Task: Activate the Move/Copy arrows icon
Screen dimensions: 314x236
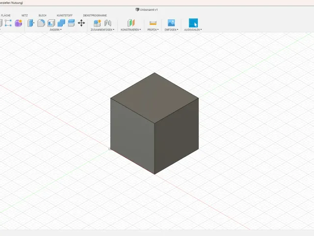Action: pos(81,23)
